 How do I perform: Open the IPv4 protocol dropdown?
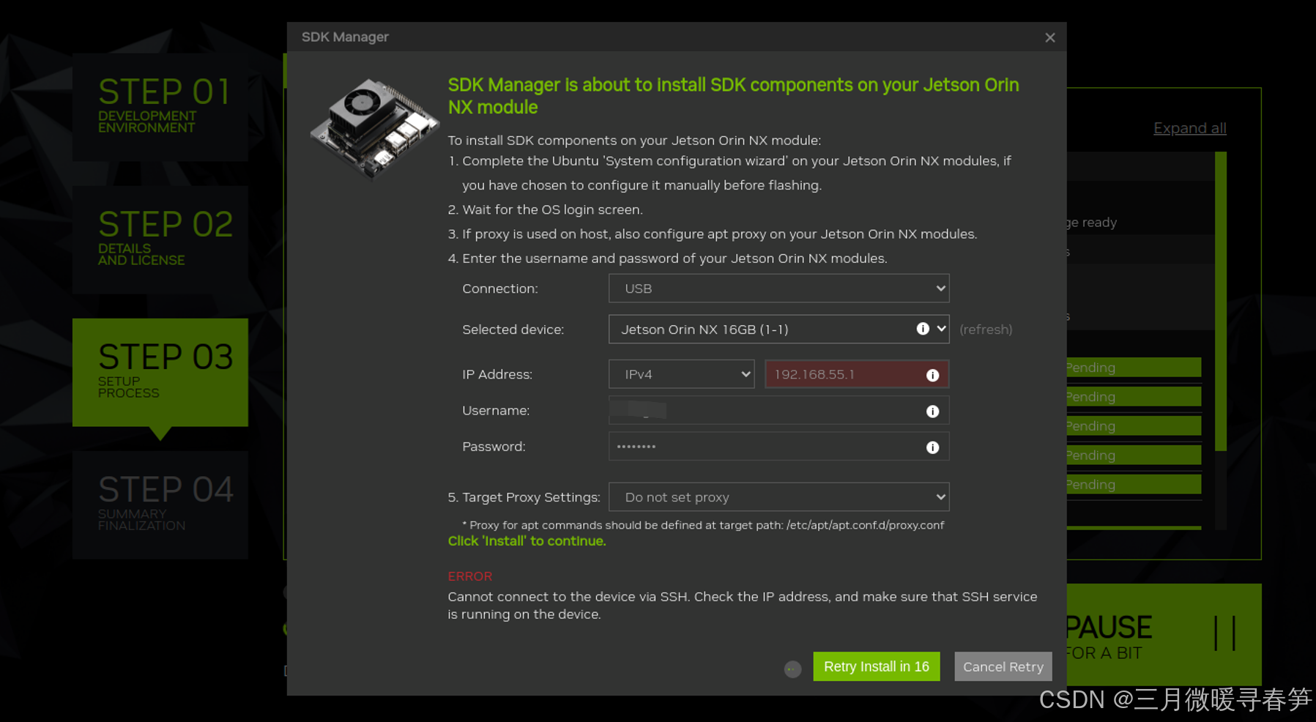(x=681, y=374)
